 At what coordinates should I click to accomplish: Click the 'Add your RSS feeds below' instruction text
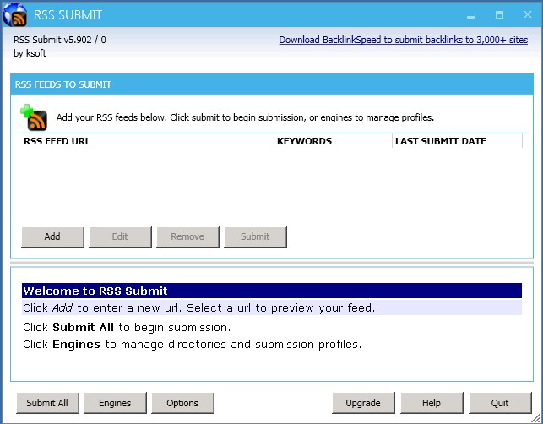point(245,117)
